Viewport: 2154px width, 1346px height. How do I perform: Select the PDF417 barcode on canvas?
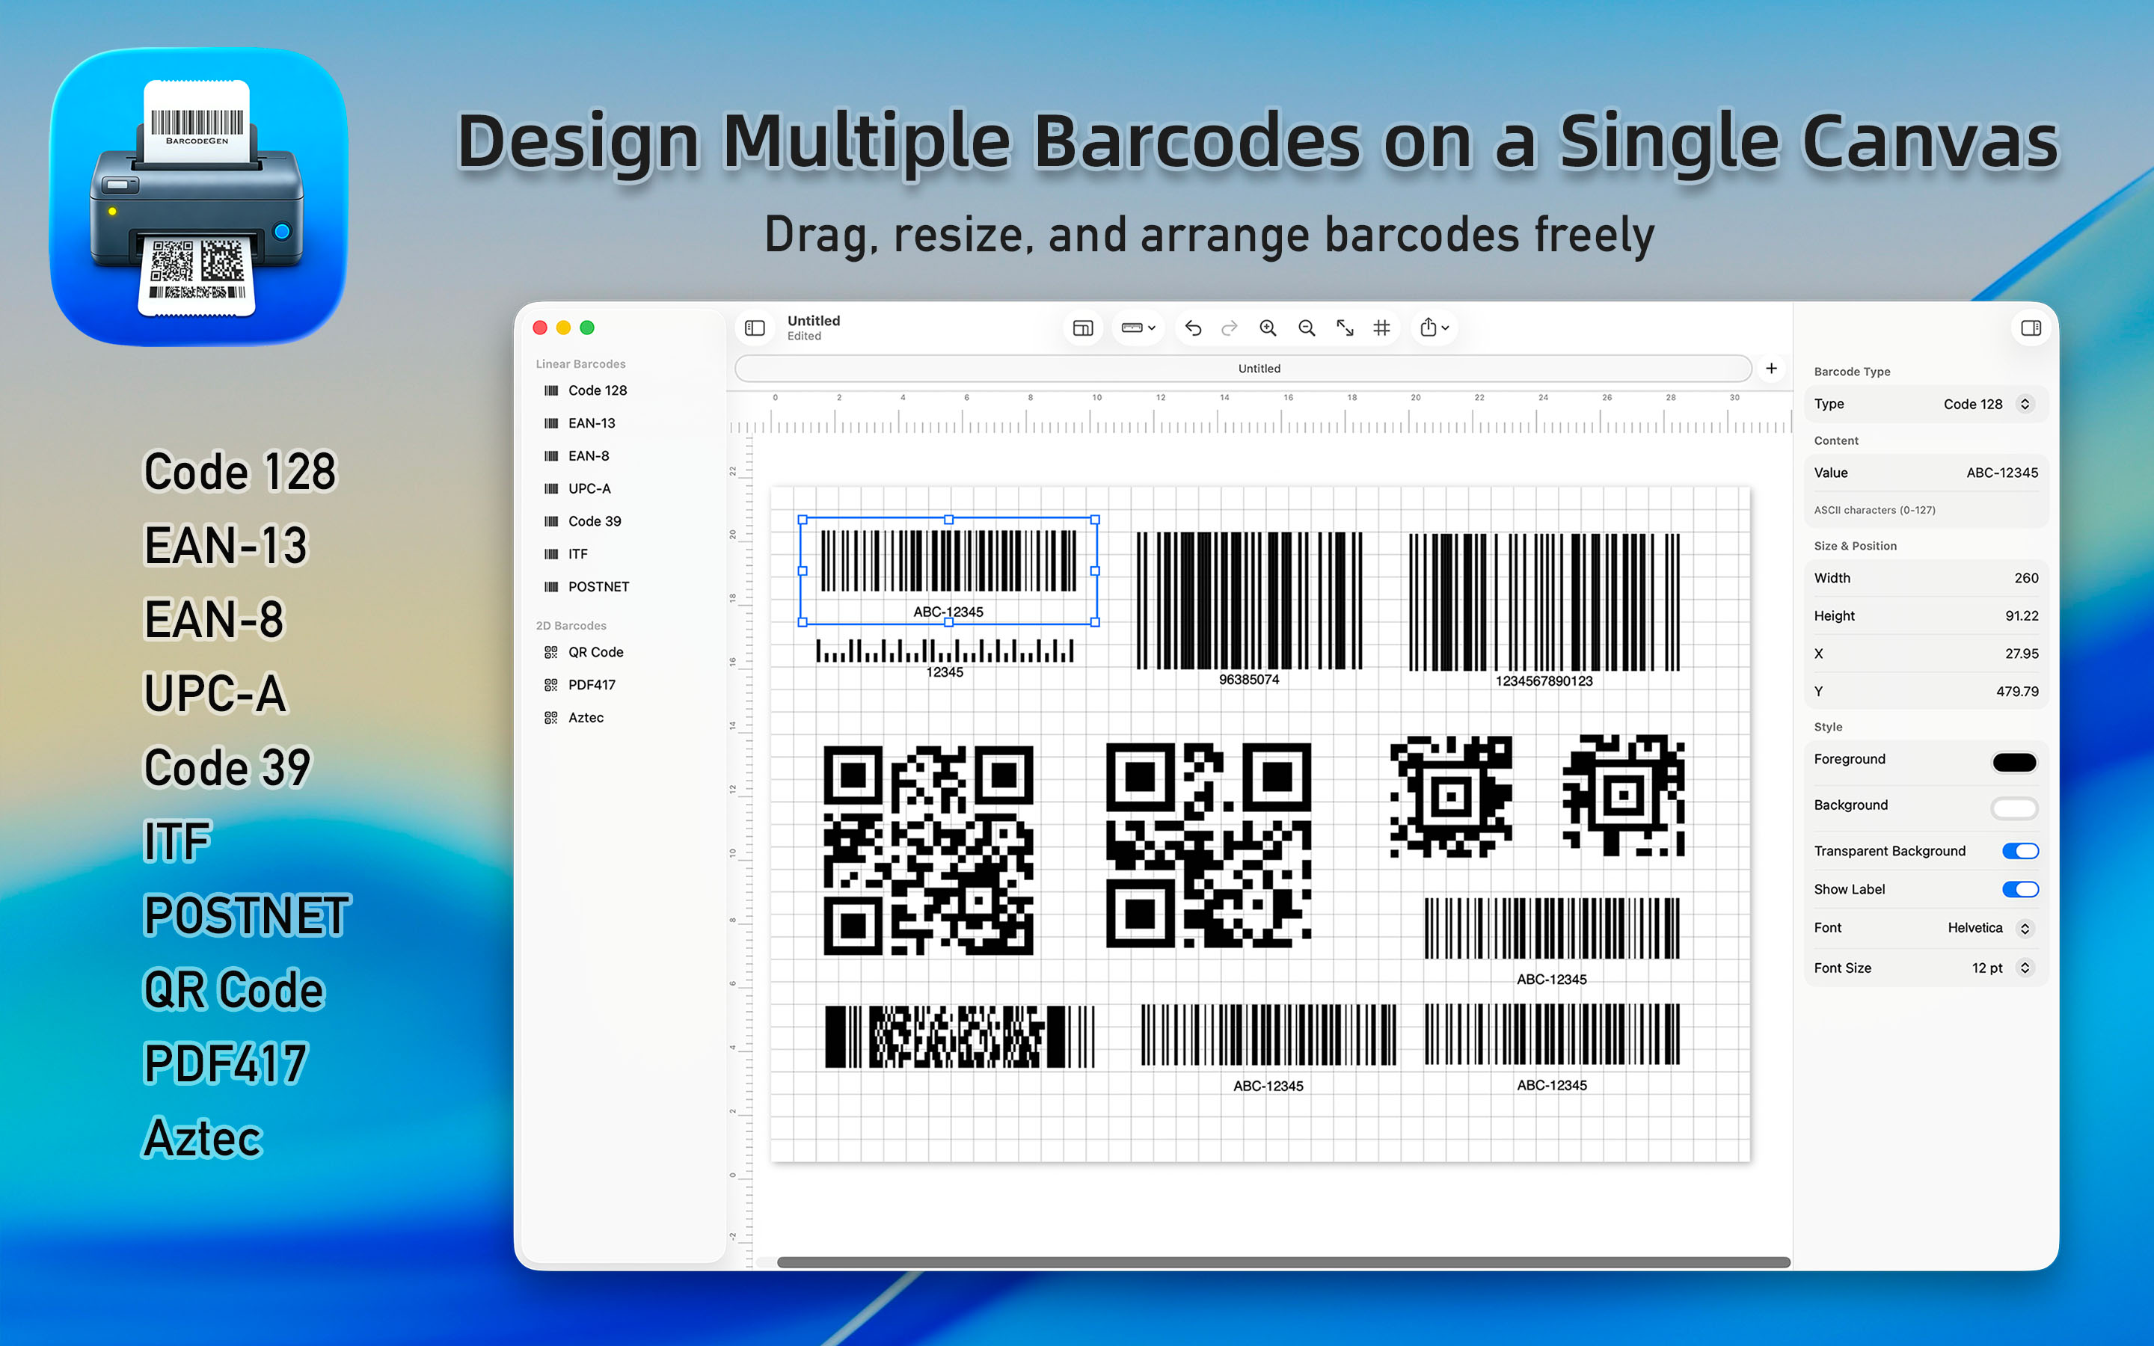pyautogui.click(x=960, y=1037)
